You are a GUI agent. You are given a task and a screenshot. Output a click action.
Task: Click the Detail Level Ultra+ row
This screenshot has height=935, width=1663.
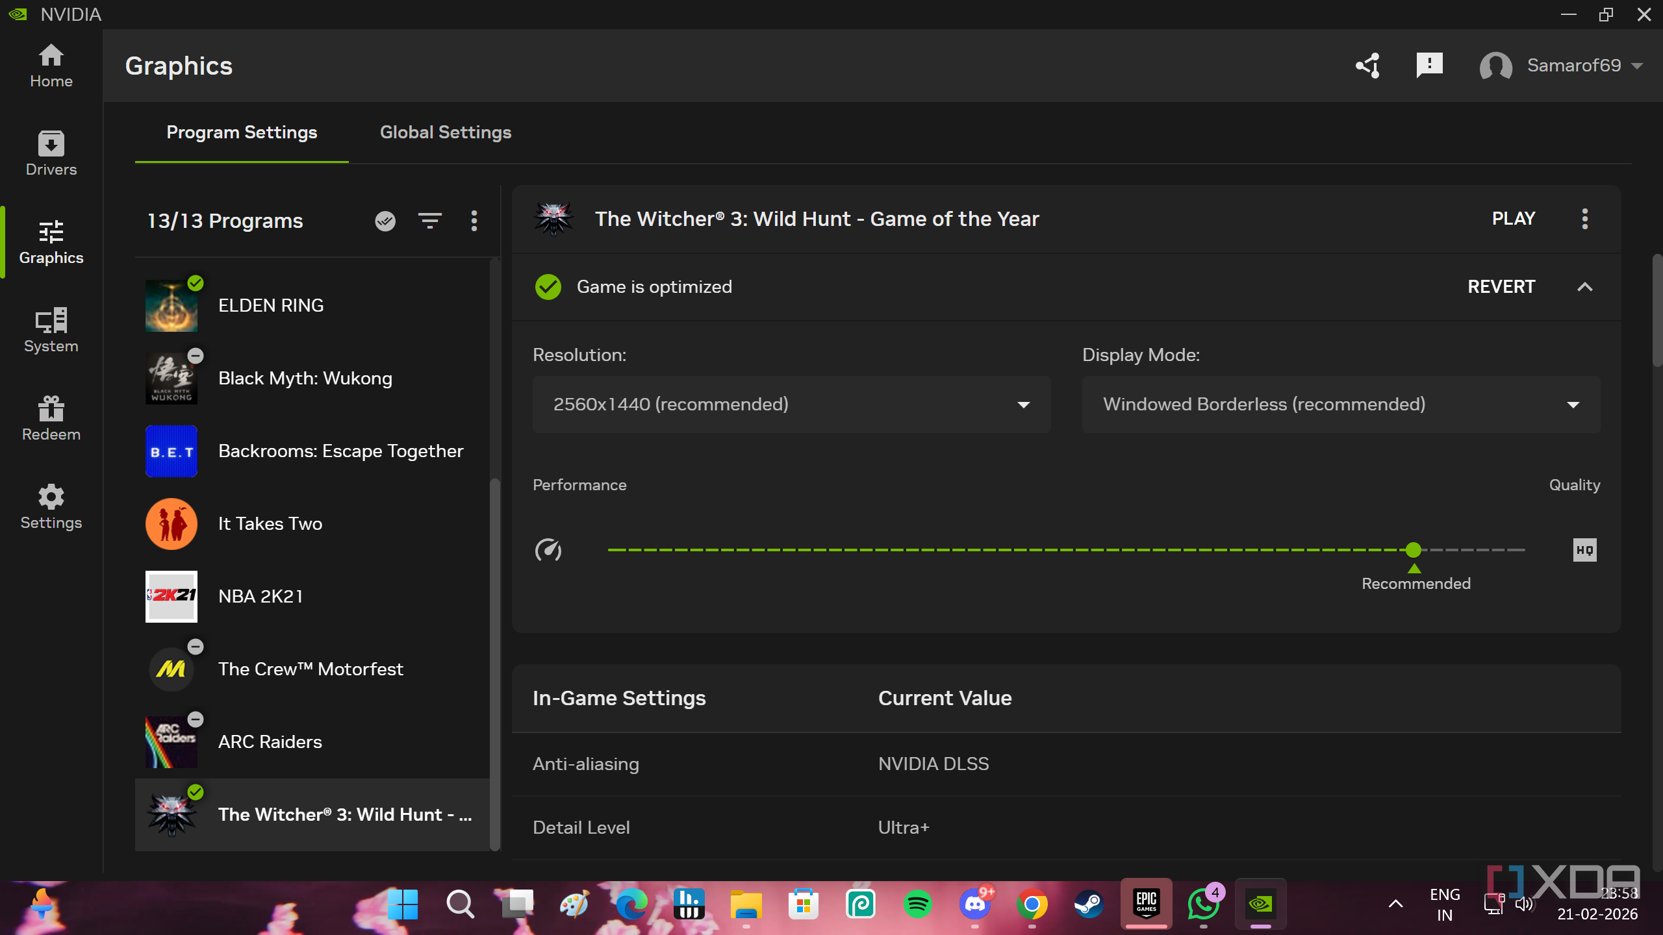point(1066,828)
